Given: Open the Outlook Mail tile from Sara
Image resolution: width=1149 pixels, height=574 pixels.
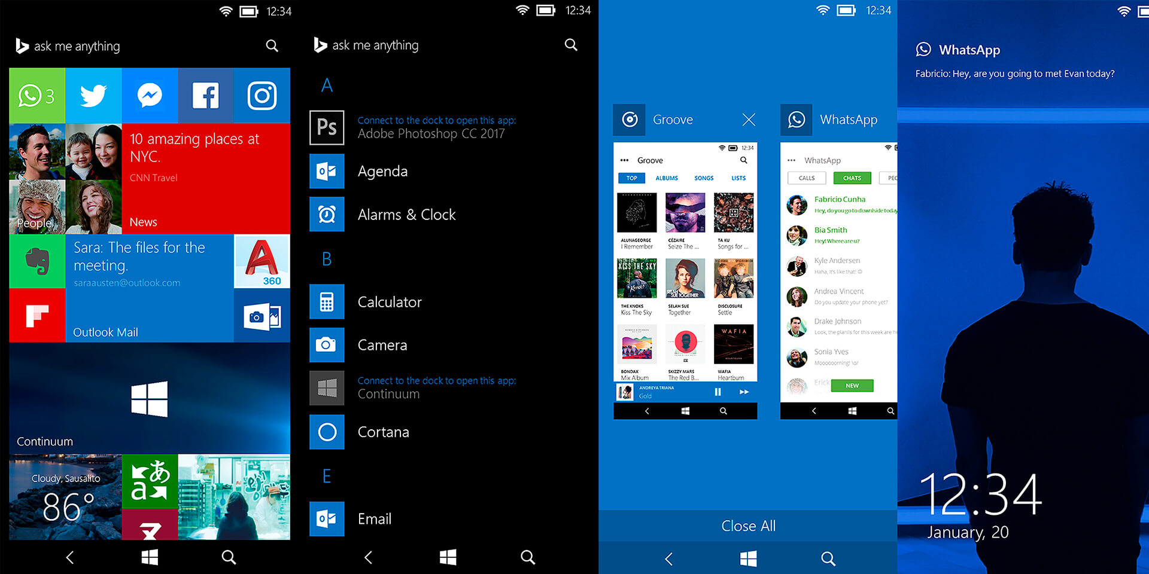Looking at the screenshot, I should pyautogui.click(x=150, y=289).
